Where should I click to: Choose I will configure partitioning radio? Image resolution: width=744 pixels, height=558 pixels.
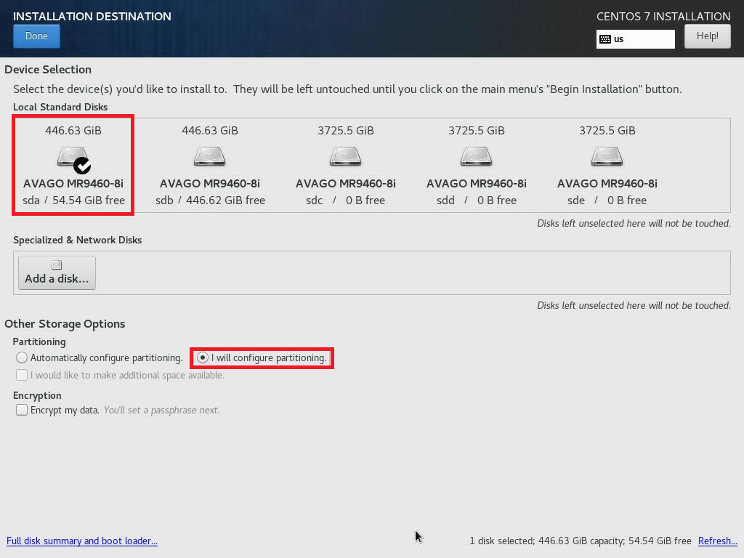click(203, 357)
